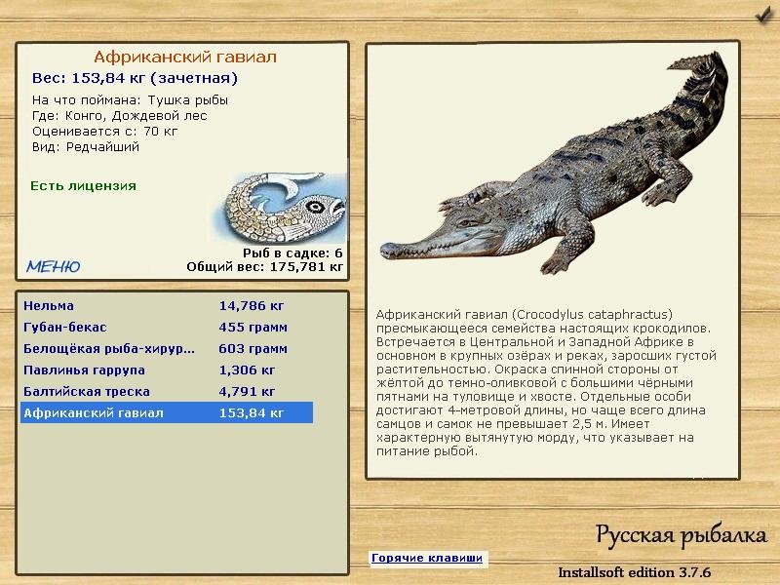Click the Африканский гавиал title heading
780x585 pixels.
185,57
